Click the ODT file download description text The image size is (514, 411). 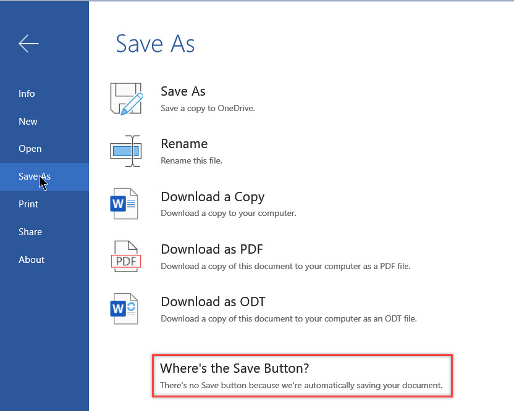pos(289,318)
